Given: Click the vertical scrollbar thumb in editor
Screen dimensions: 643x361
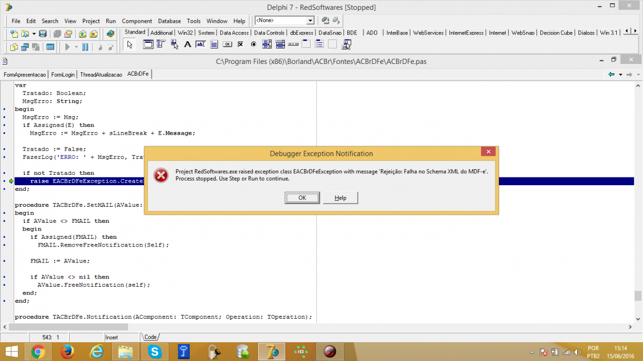Looking at the screenshot, I should point(638,296).
